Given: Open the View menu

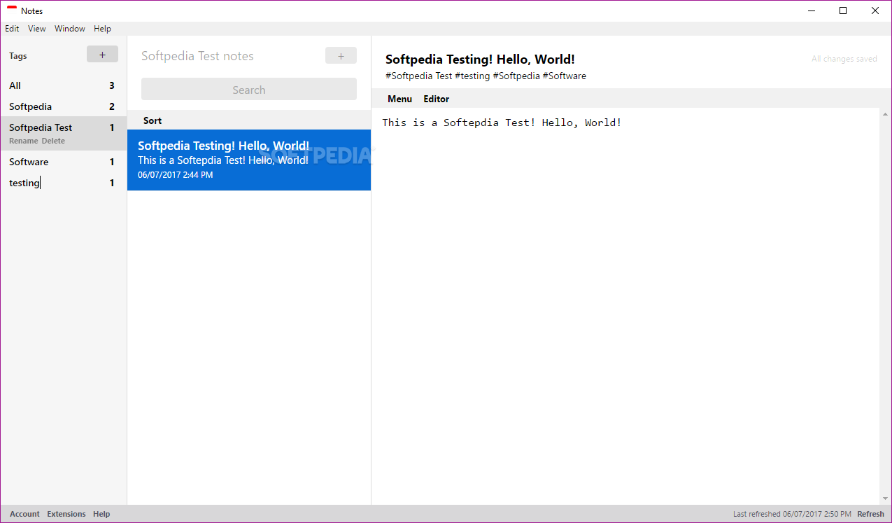Looking at the screenshot, I should (x=37, y=29).
